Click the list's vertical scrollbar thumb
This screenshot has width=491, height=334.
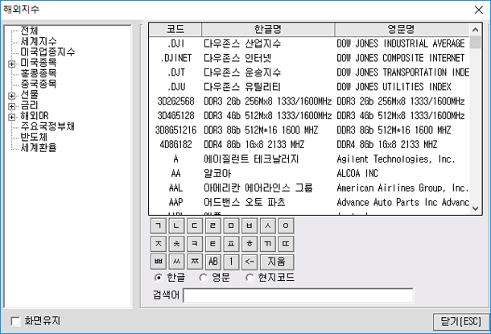click(x=476, y=43)
